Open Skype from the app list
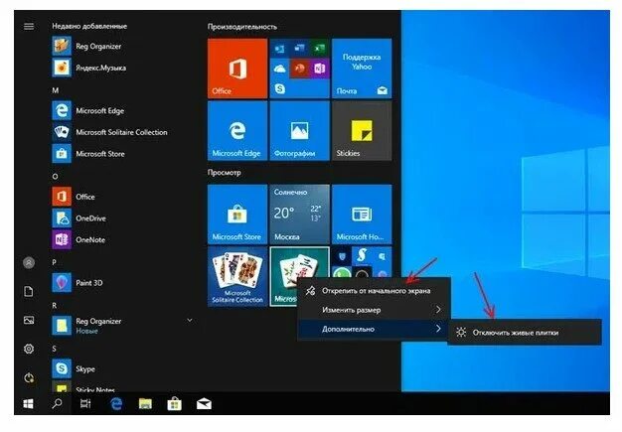 [x=85, y=368]
